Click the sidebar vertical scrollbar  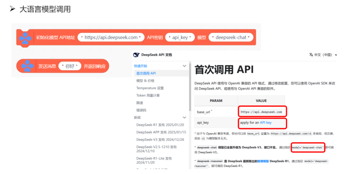[x=190, y=87]
